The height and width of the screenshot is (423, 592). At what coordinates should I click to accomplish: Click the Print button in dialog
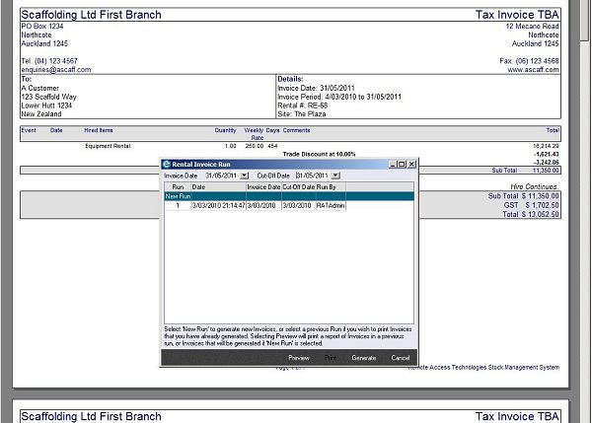(x=331, y=357)
